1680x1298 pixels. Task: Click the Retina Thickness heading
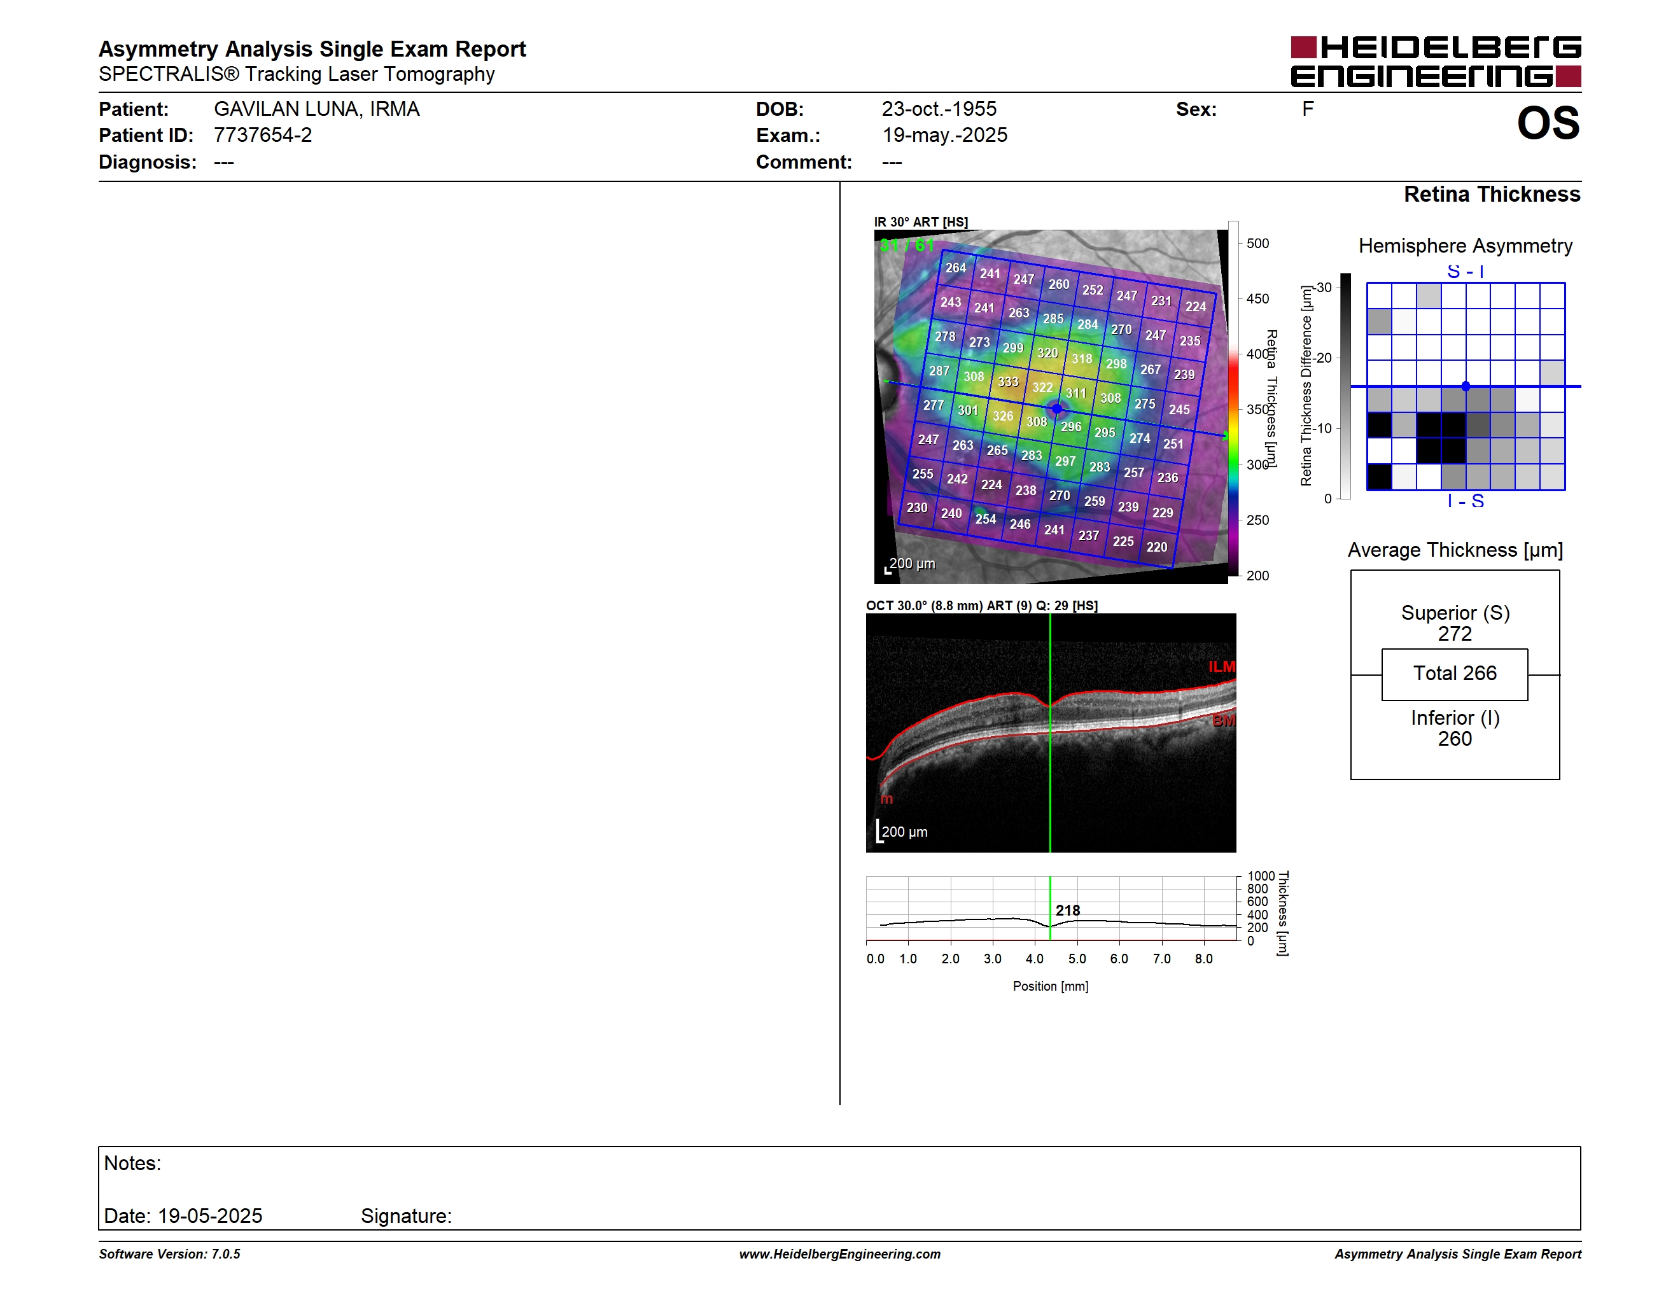click(x=1492, y=195)
